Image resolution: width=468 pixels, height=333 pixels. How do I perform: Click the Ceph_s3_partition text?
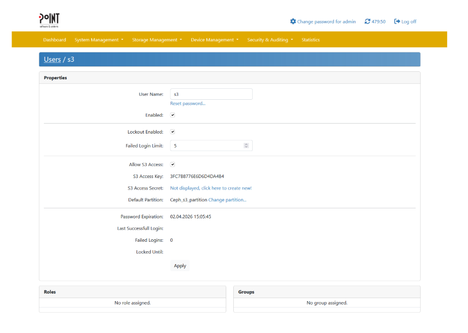188,200
